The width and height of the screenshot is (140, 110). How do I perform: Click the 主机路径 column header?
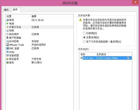(x=101, y=54)
